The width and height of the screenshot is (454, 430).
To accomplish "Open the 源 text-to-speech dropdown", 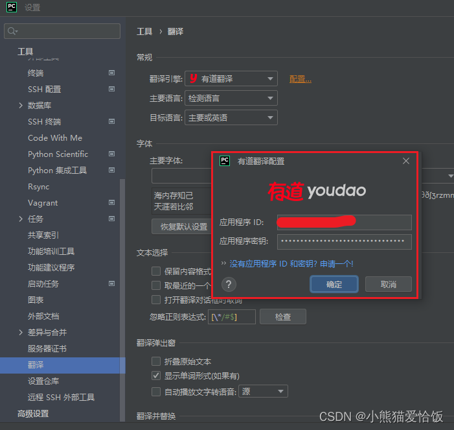I will click(263, 391).
